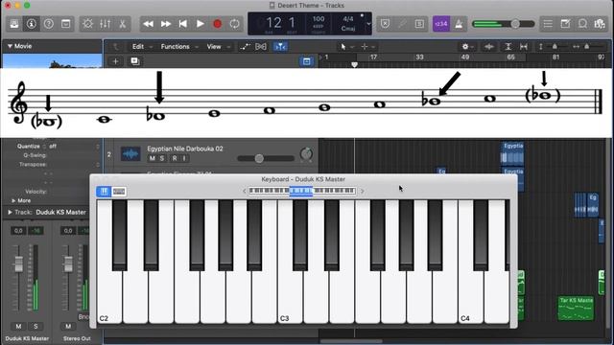Solo the Duduk KS Master channel strip
The image size is (614, 345).
pos(35,326)
